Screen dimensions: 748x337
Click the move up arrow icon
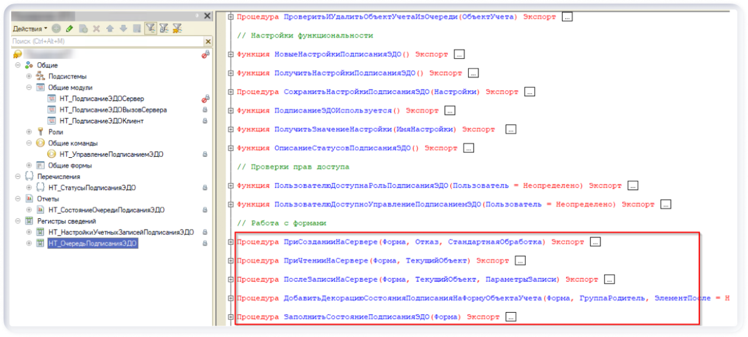click(110, 28)
